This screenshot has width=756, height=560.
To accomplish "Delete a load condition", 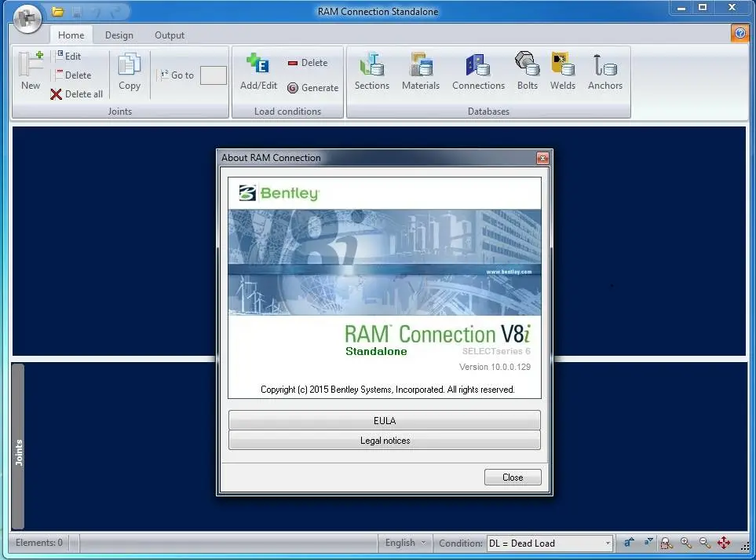I will (308, 63).
